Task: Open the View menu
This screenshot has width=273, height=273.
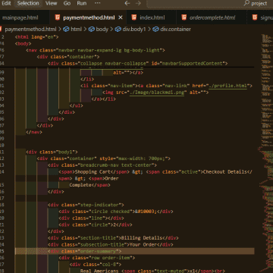Action: point(52,3)
